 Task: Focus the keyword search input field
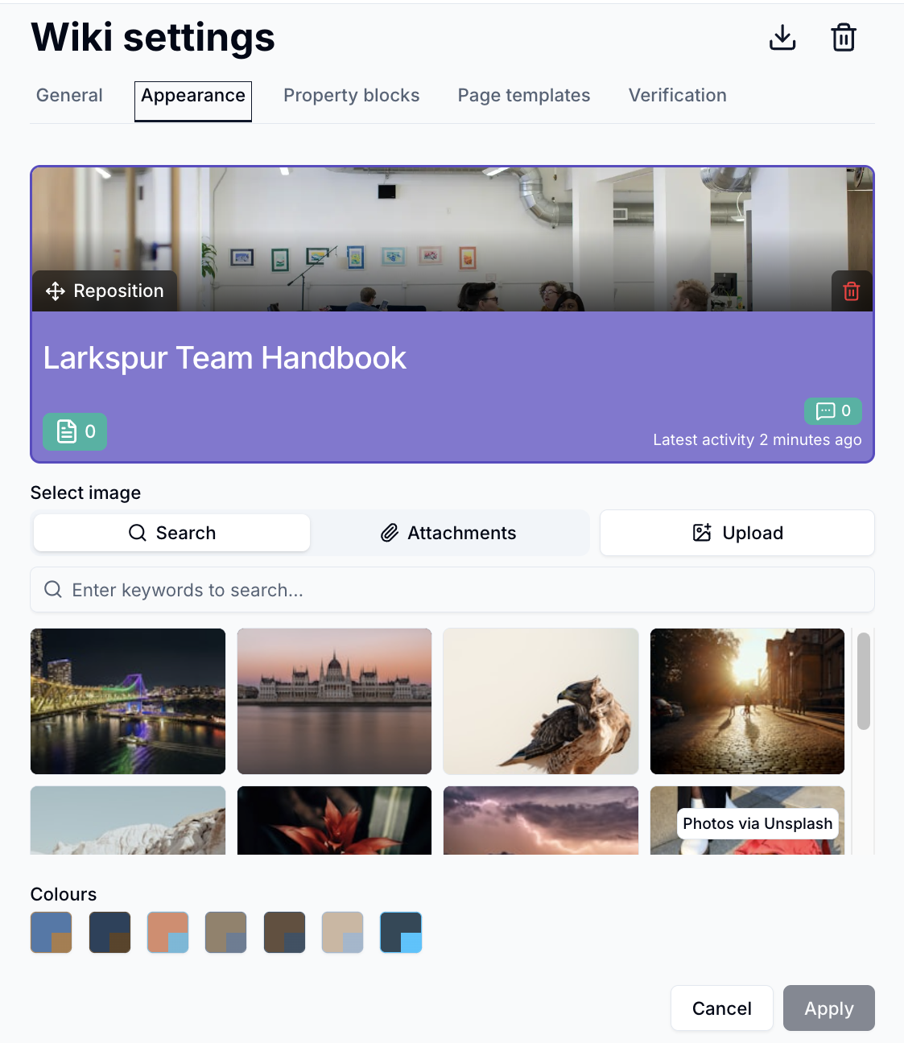(452, 590)
